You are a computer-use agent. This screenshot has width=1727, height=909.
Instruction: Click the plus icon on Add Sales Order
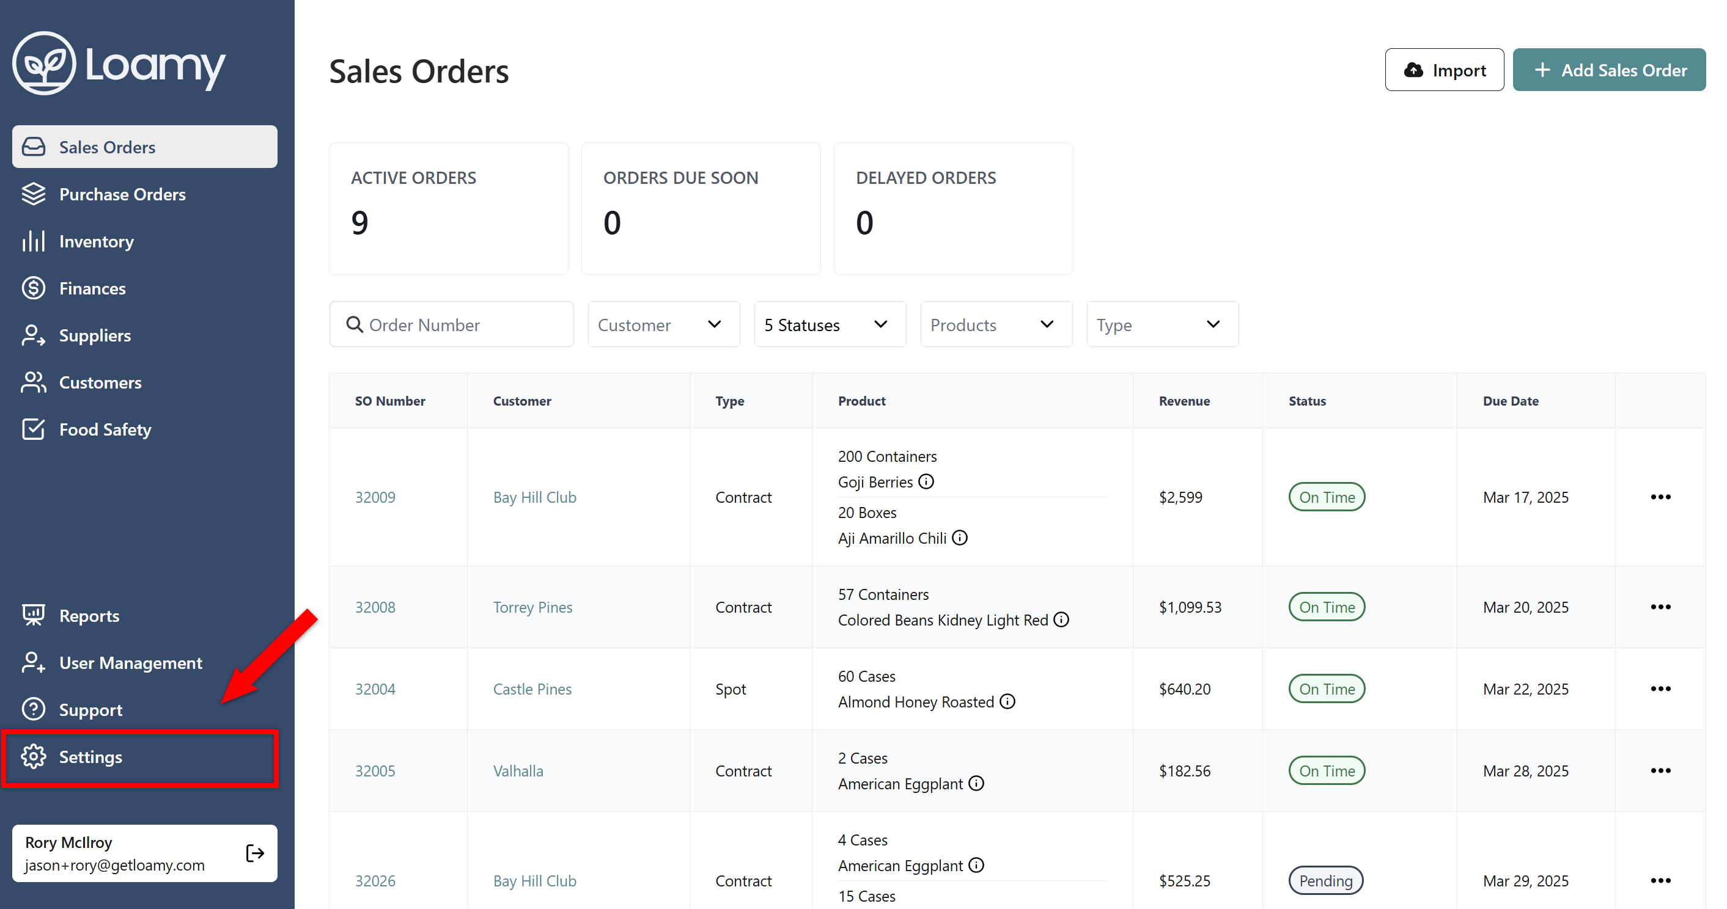click(1542, 70)
